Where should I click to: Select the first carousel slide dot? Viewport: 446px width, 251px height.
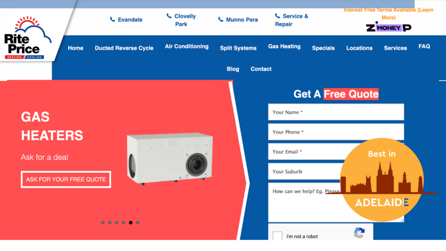tap(103, 223)
